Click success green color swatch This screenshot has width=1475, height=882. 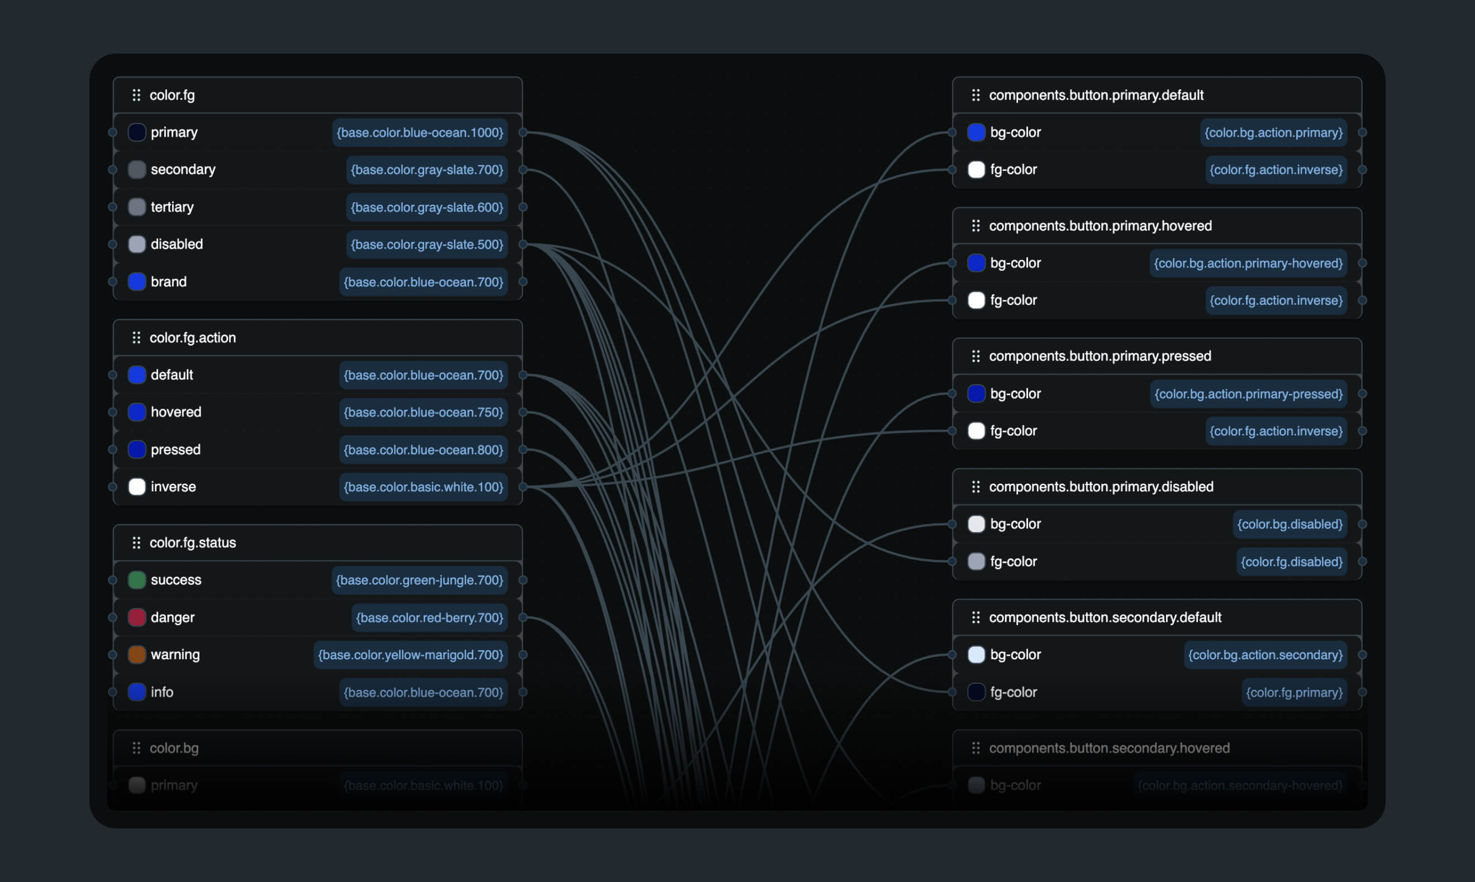137,580
